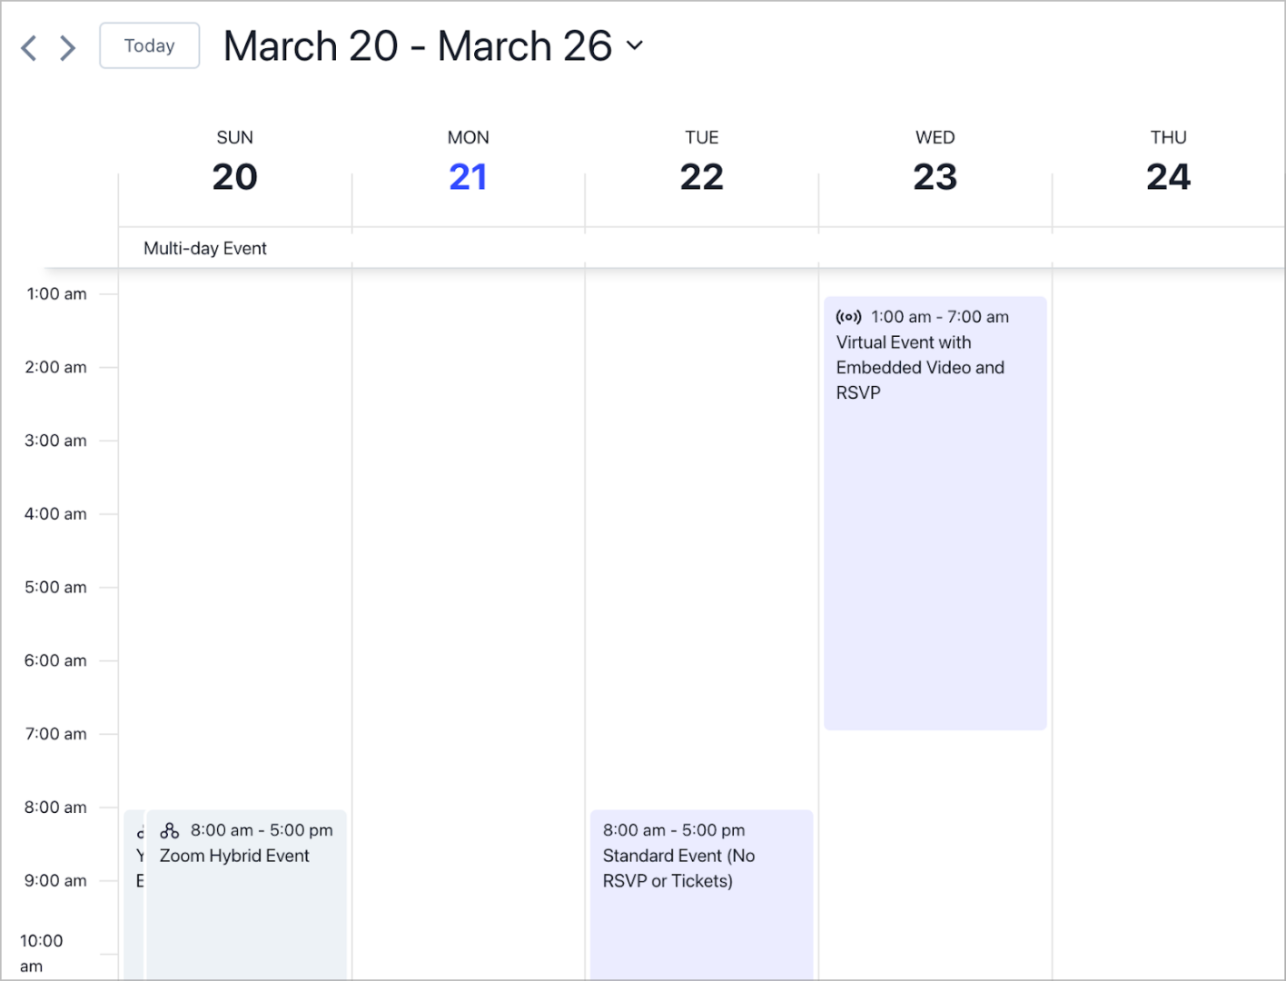The width and height of the screenshot is (1286, 981).
Task: Click the broadcast icon on the Virtual Event
Action: [847, 316]
